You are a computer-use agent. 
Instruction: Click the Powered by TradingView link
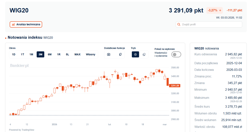click(x=22, y=130)
